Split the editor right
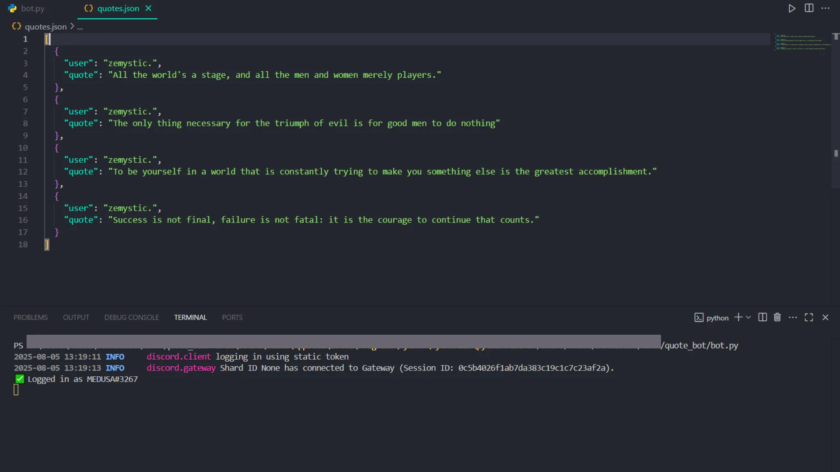The height and width of the screenshot is (472, 840). 809,8
